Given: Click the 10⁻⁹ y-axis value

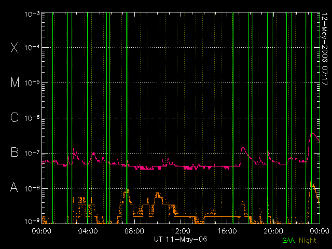Looking at the screenshot, I should pyautogui.click(x=32, y=222).
